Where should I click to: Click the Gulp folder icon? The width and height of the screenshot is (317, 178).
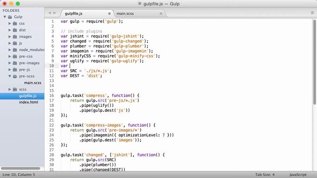tap(10, 17)
